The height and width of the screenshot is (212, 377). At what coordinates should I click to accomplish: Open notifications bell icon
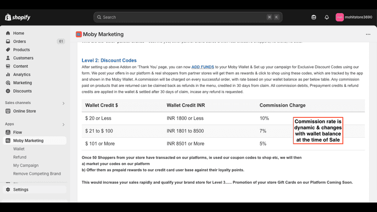coord(326,17)
